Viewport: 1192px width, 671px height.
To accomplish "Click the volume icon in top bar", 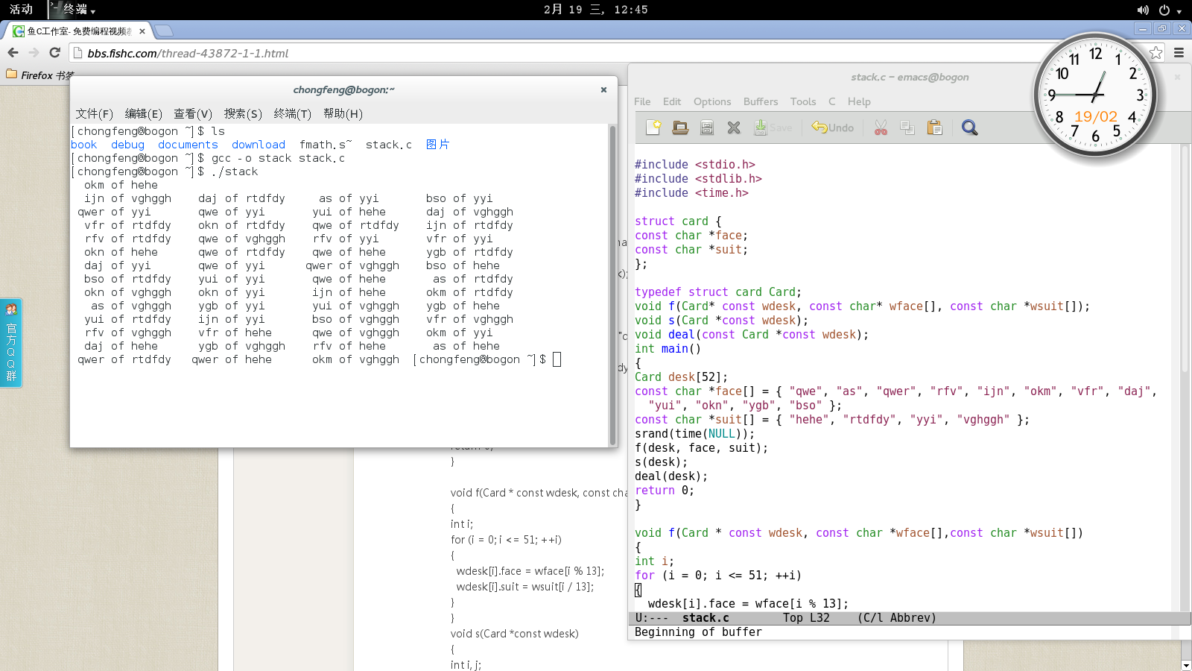I will (x=1143, y=10).
